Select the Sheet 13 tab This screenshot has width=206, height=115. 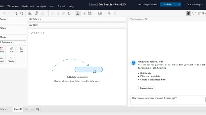pos(18,109)
